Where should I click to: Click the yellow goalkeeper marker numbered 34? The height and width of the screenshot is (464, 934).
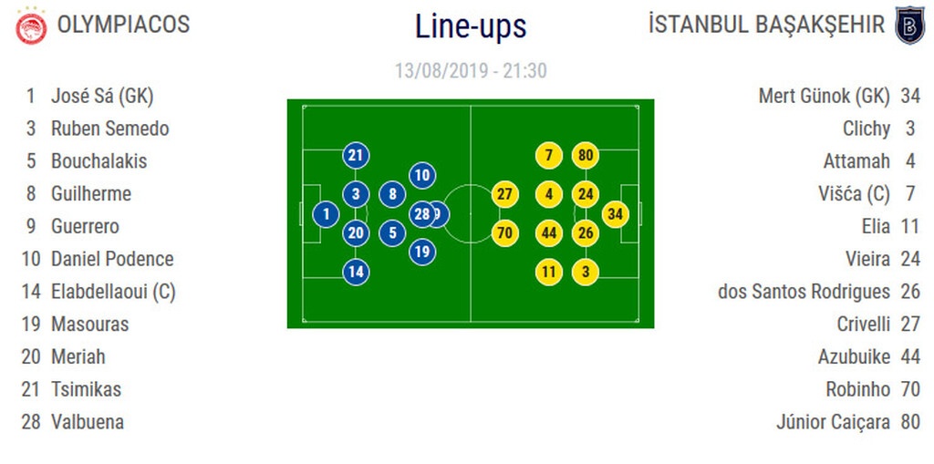click(616, 214)
